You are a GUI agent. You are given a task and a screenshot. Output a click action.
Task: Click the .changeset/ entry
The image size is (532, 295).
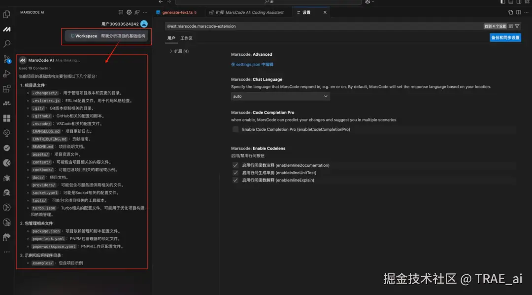tap(45, 93)
